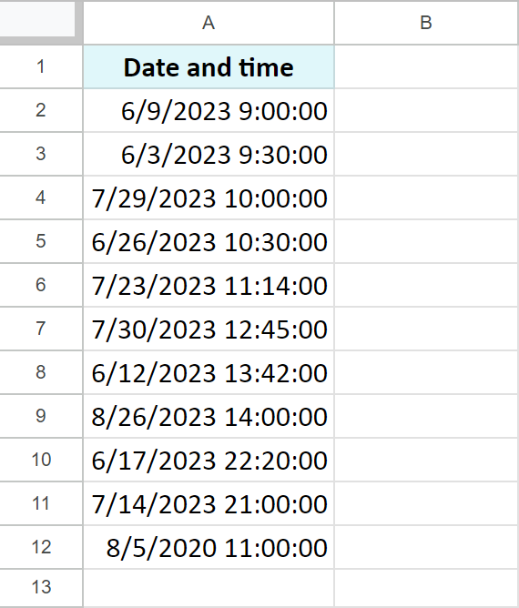Select cell with 7/23/2023 11:14:00
Viewport: 519px width, 608px height.
point(209,285)
